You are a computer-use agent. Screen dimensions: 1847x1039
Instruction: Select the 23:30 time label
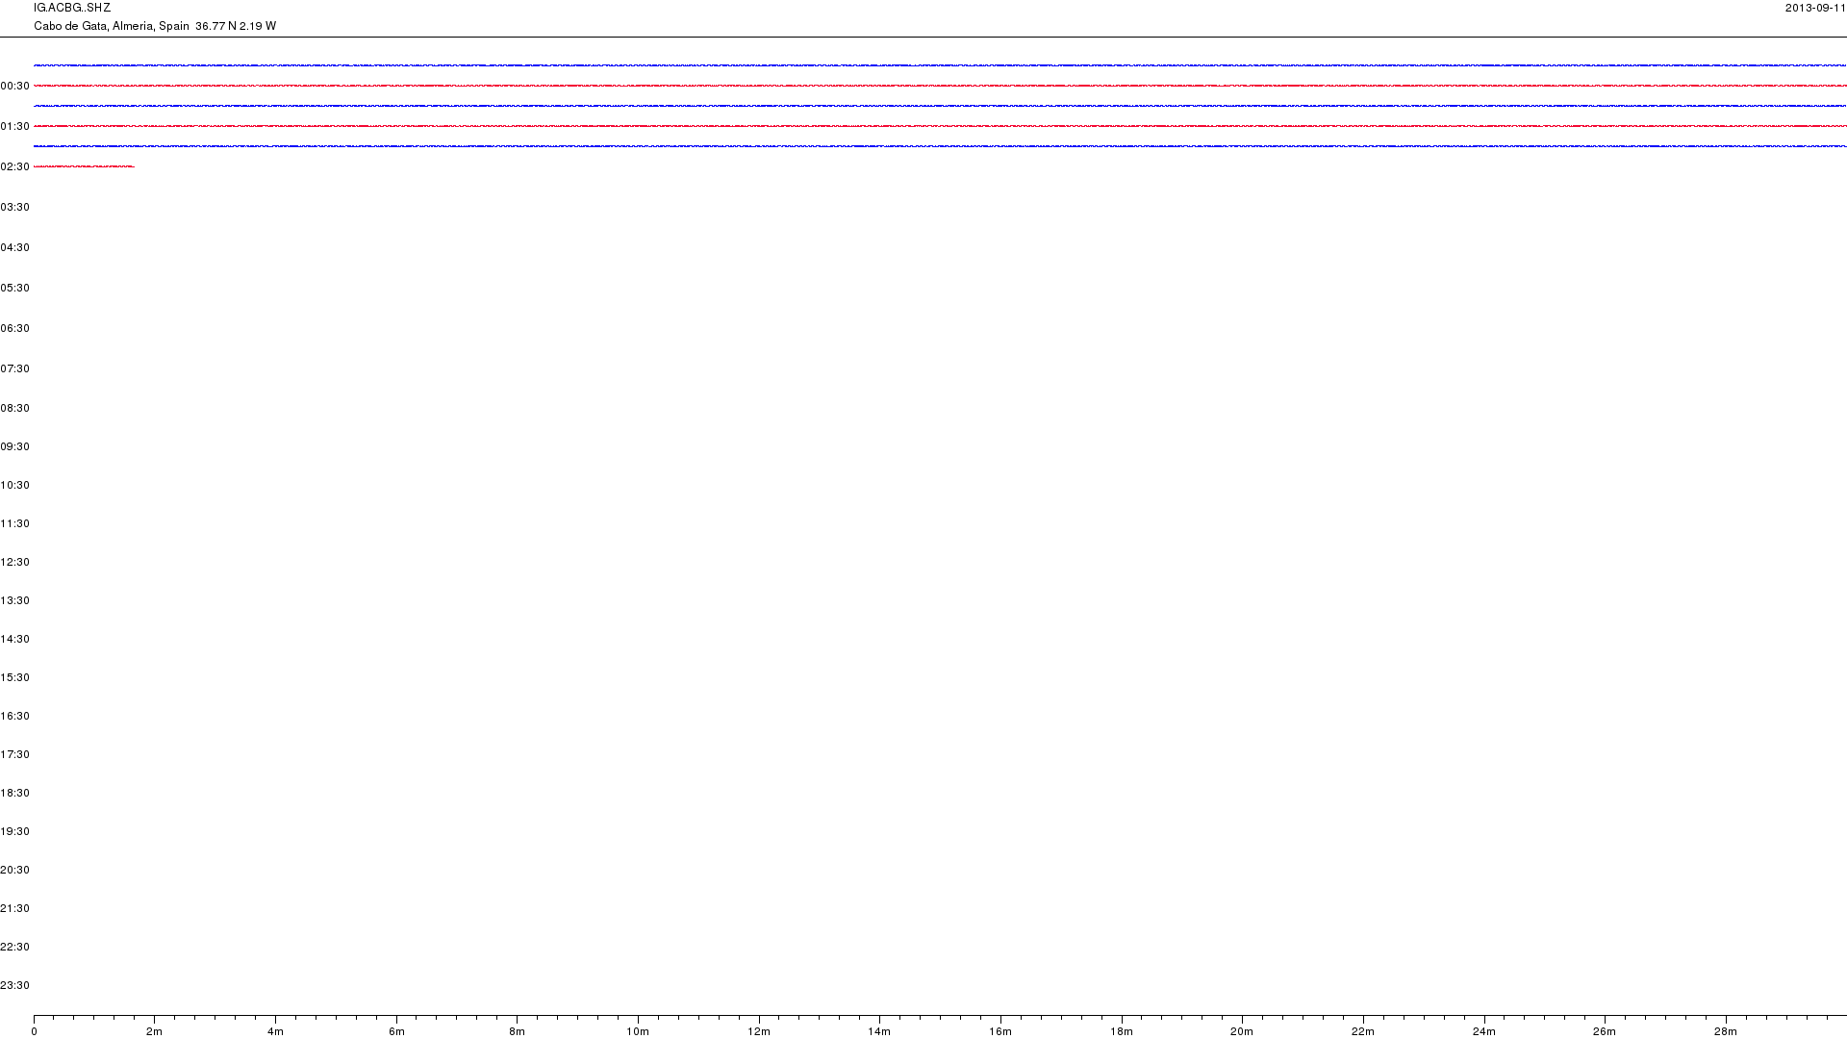[14, 986]
